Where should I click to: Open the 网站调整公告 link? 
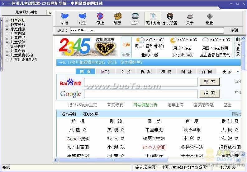145,105
